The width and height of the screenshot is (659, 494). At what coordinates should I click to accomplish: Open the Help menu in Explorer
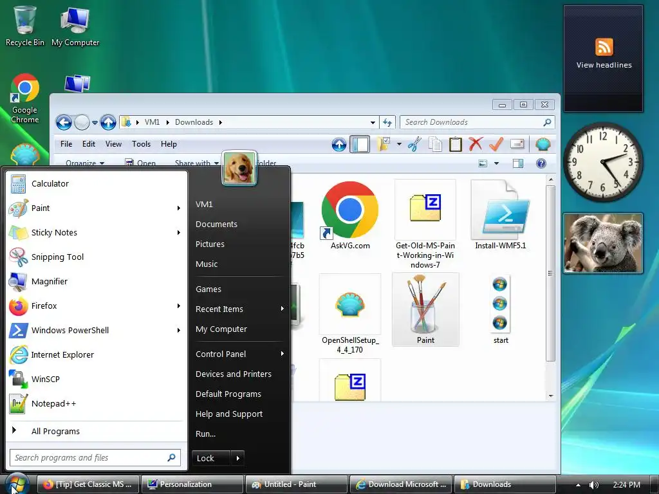pyautogui.click(x=169, y=144)
